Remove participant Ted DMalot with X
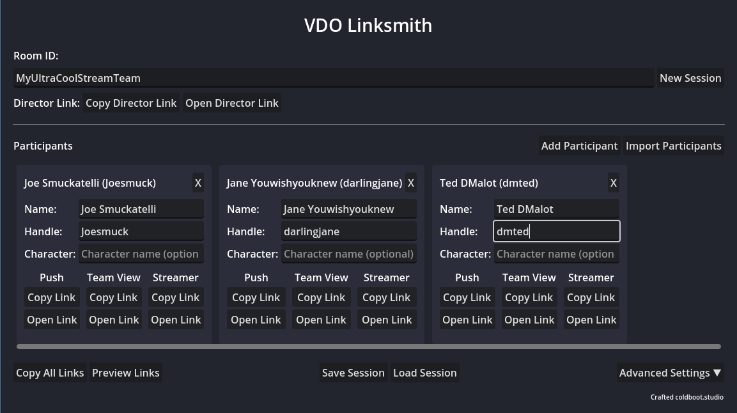 pyautogui.click(x=614, y=183)
